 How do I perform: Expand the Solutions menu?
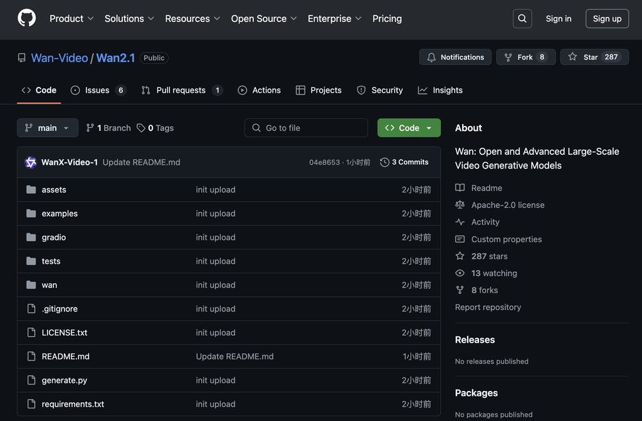point(129,18)
